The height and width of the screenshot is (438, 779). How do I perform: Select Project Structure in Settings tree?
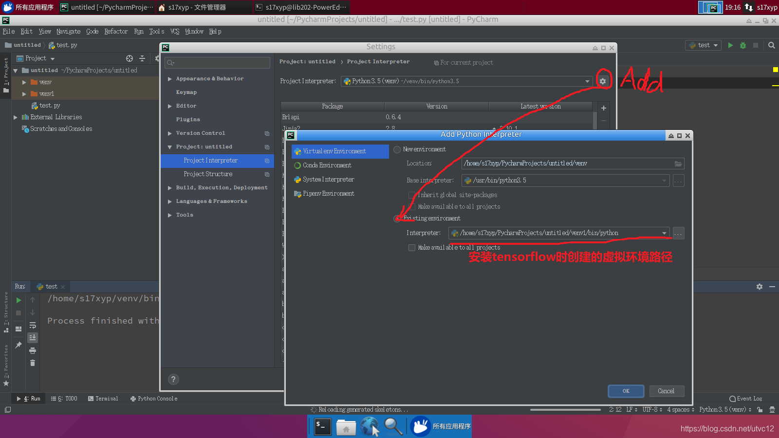pos(208,174)
